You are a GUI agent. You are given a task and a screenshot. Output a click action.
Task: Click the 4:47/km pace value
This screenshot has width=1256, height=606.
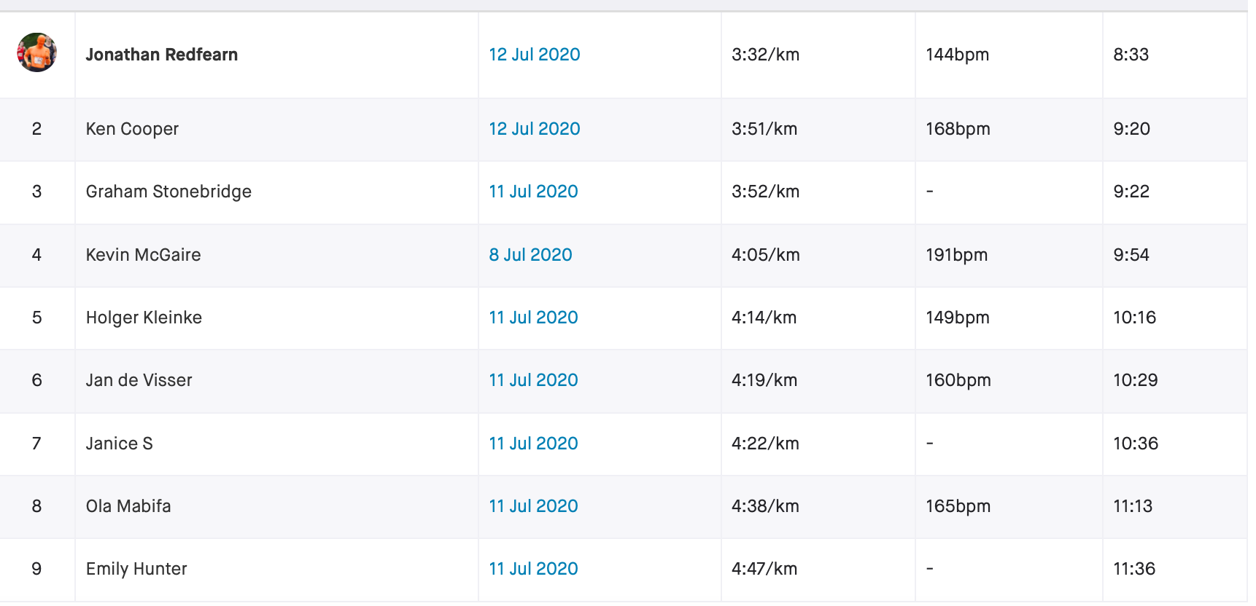pos(764,569)
